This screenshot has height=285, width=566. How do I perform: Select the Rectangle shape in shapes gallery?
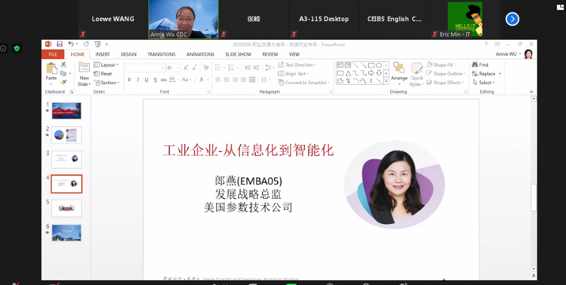(x=371, y=65)
